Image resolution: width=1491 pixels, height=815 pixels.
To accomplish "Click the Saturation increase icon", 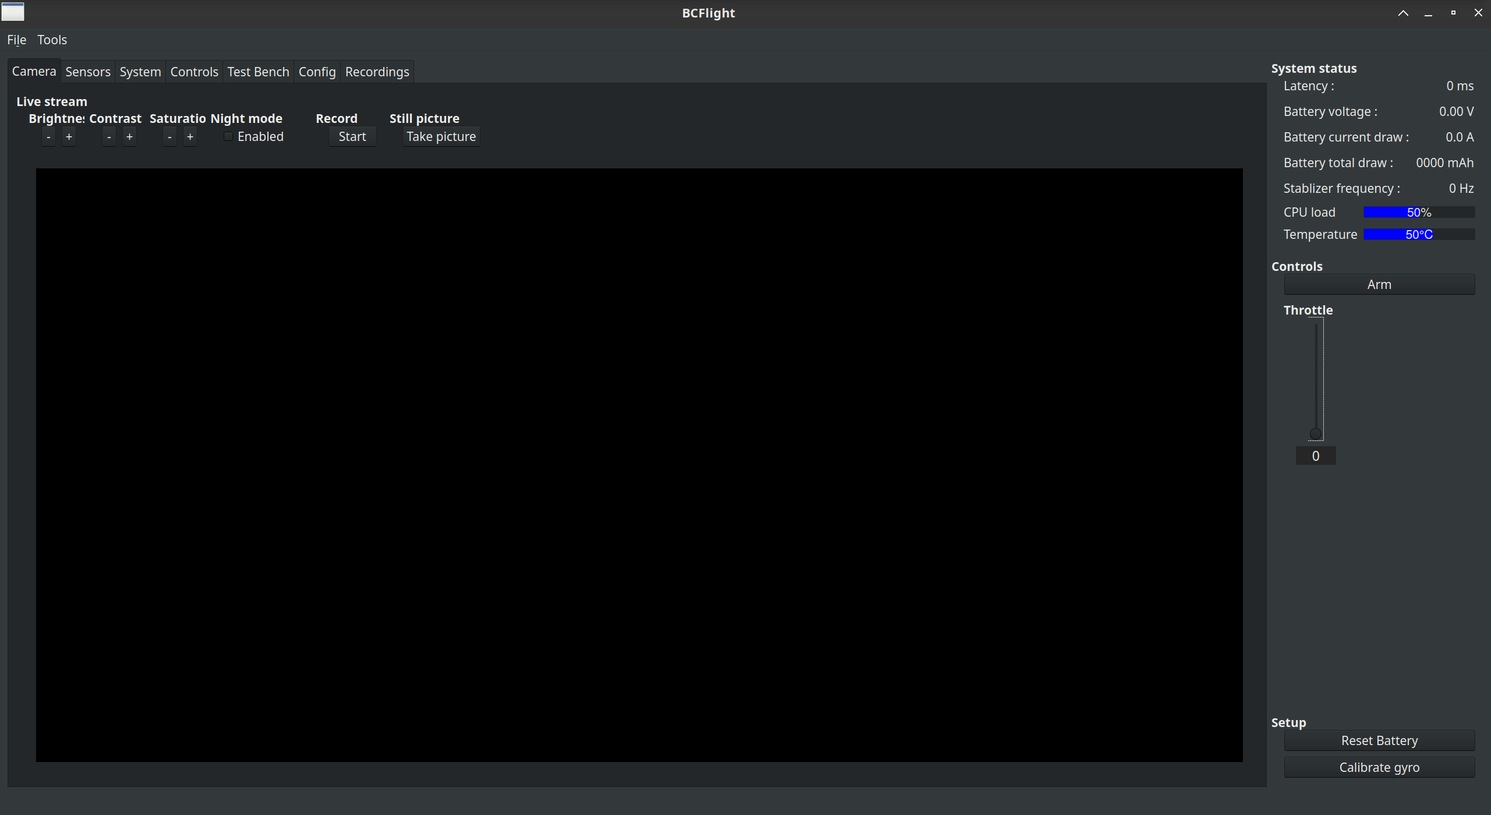I will coord(190,136).
